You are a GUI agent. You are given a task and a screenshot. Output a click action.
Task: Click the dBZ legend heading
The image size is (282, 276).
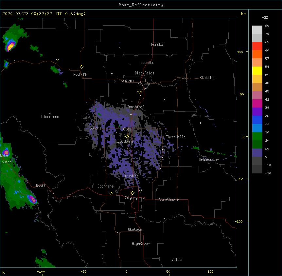click(x=265, y=17)
